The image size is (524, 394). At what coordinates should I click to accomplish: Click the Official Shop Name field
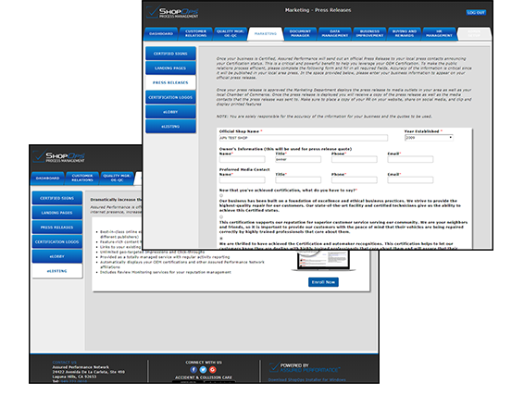[x=304, y=138]
